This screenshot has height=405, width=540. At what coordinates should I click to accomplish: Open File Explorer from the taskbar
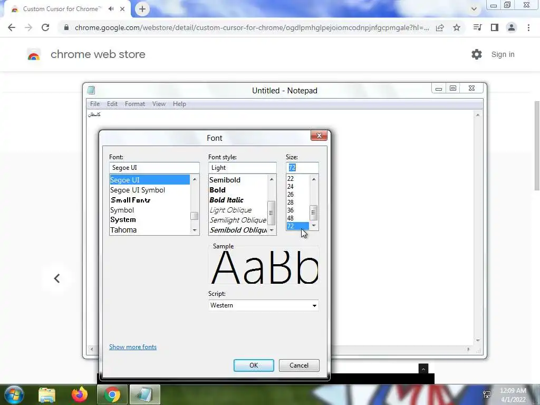[47, 394]
